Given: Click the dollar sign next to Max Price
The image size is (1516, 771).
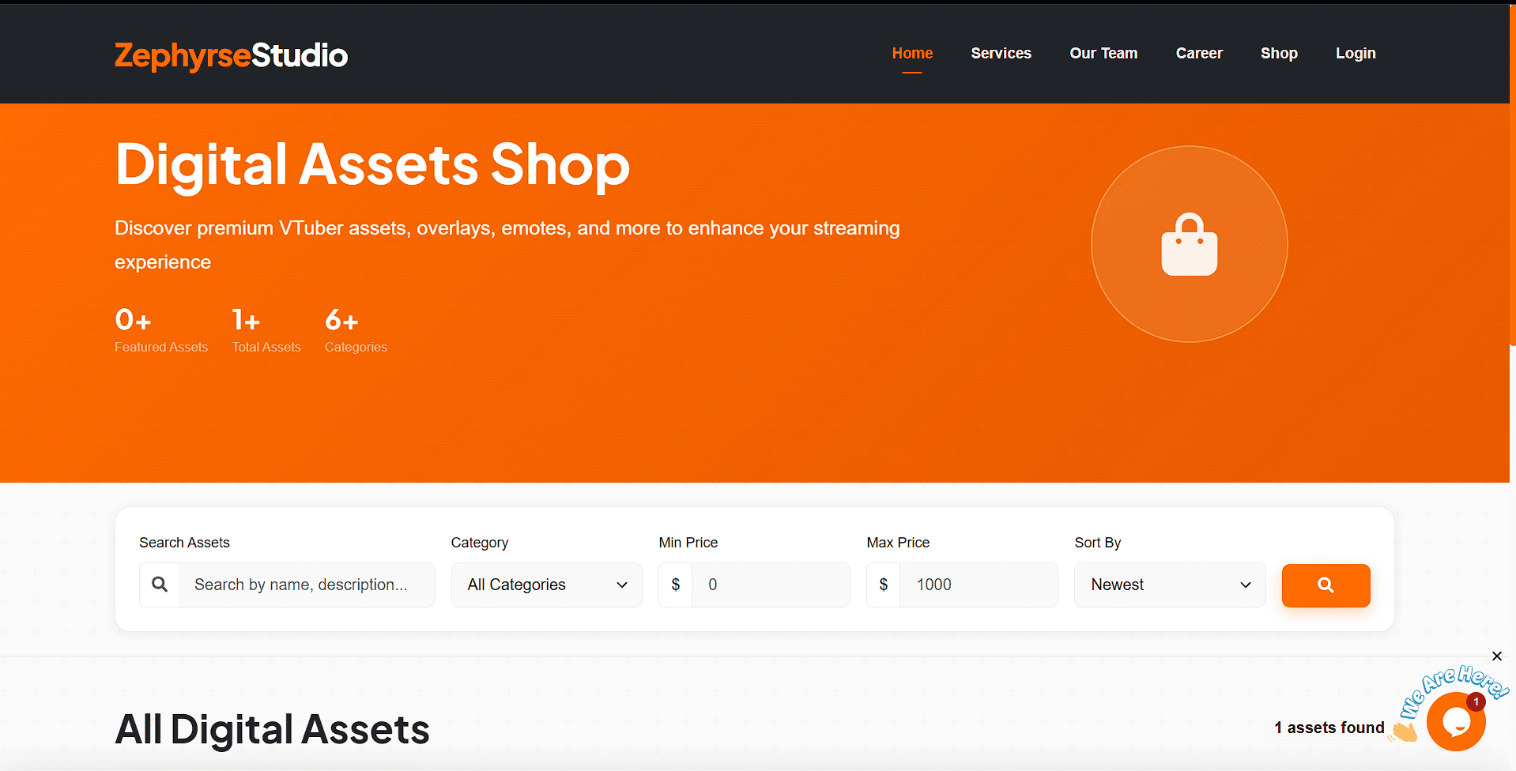Looking at the screenshot, I should click(x=883, y=585).
